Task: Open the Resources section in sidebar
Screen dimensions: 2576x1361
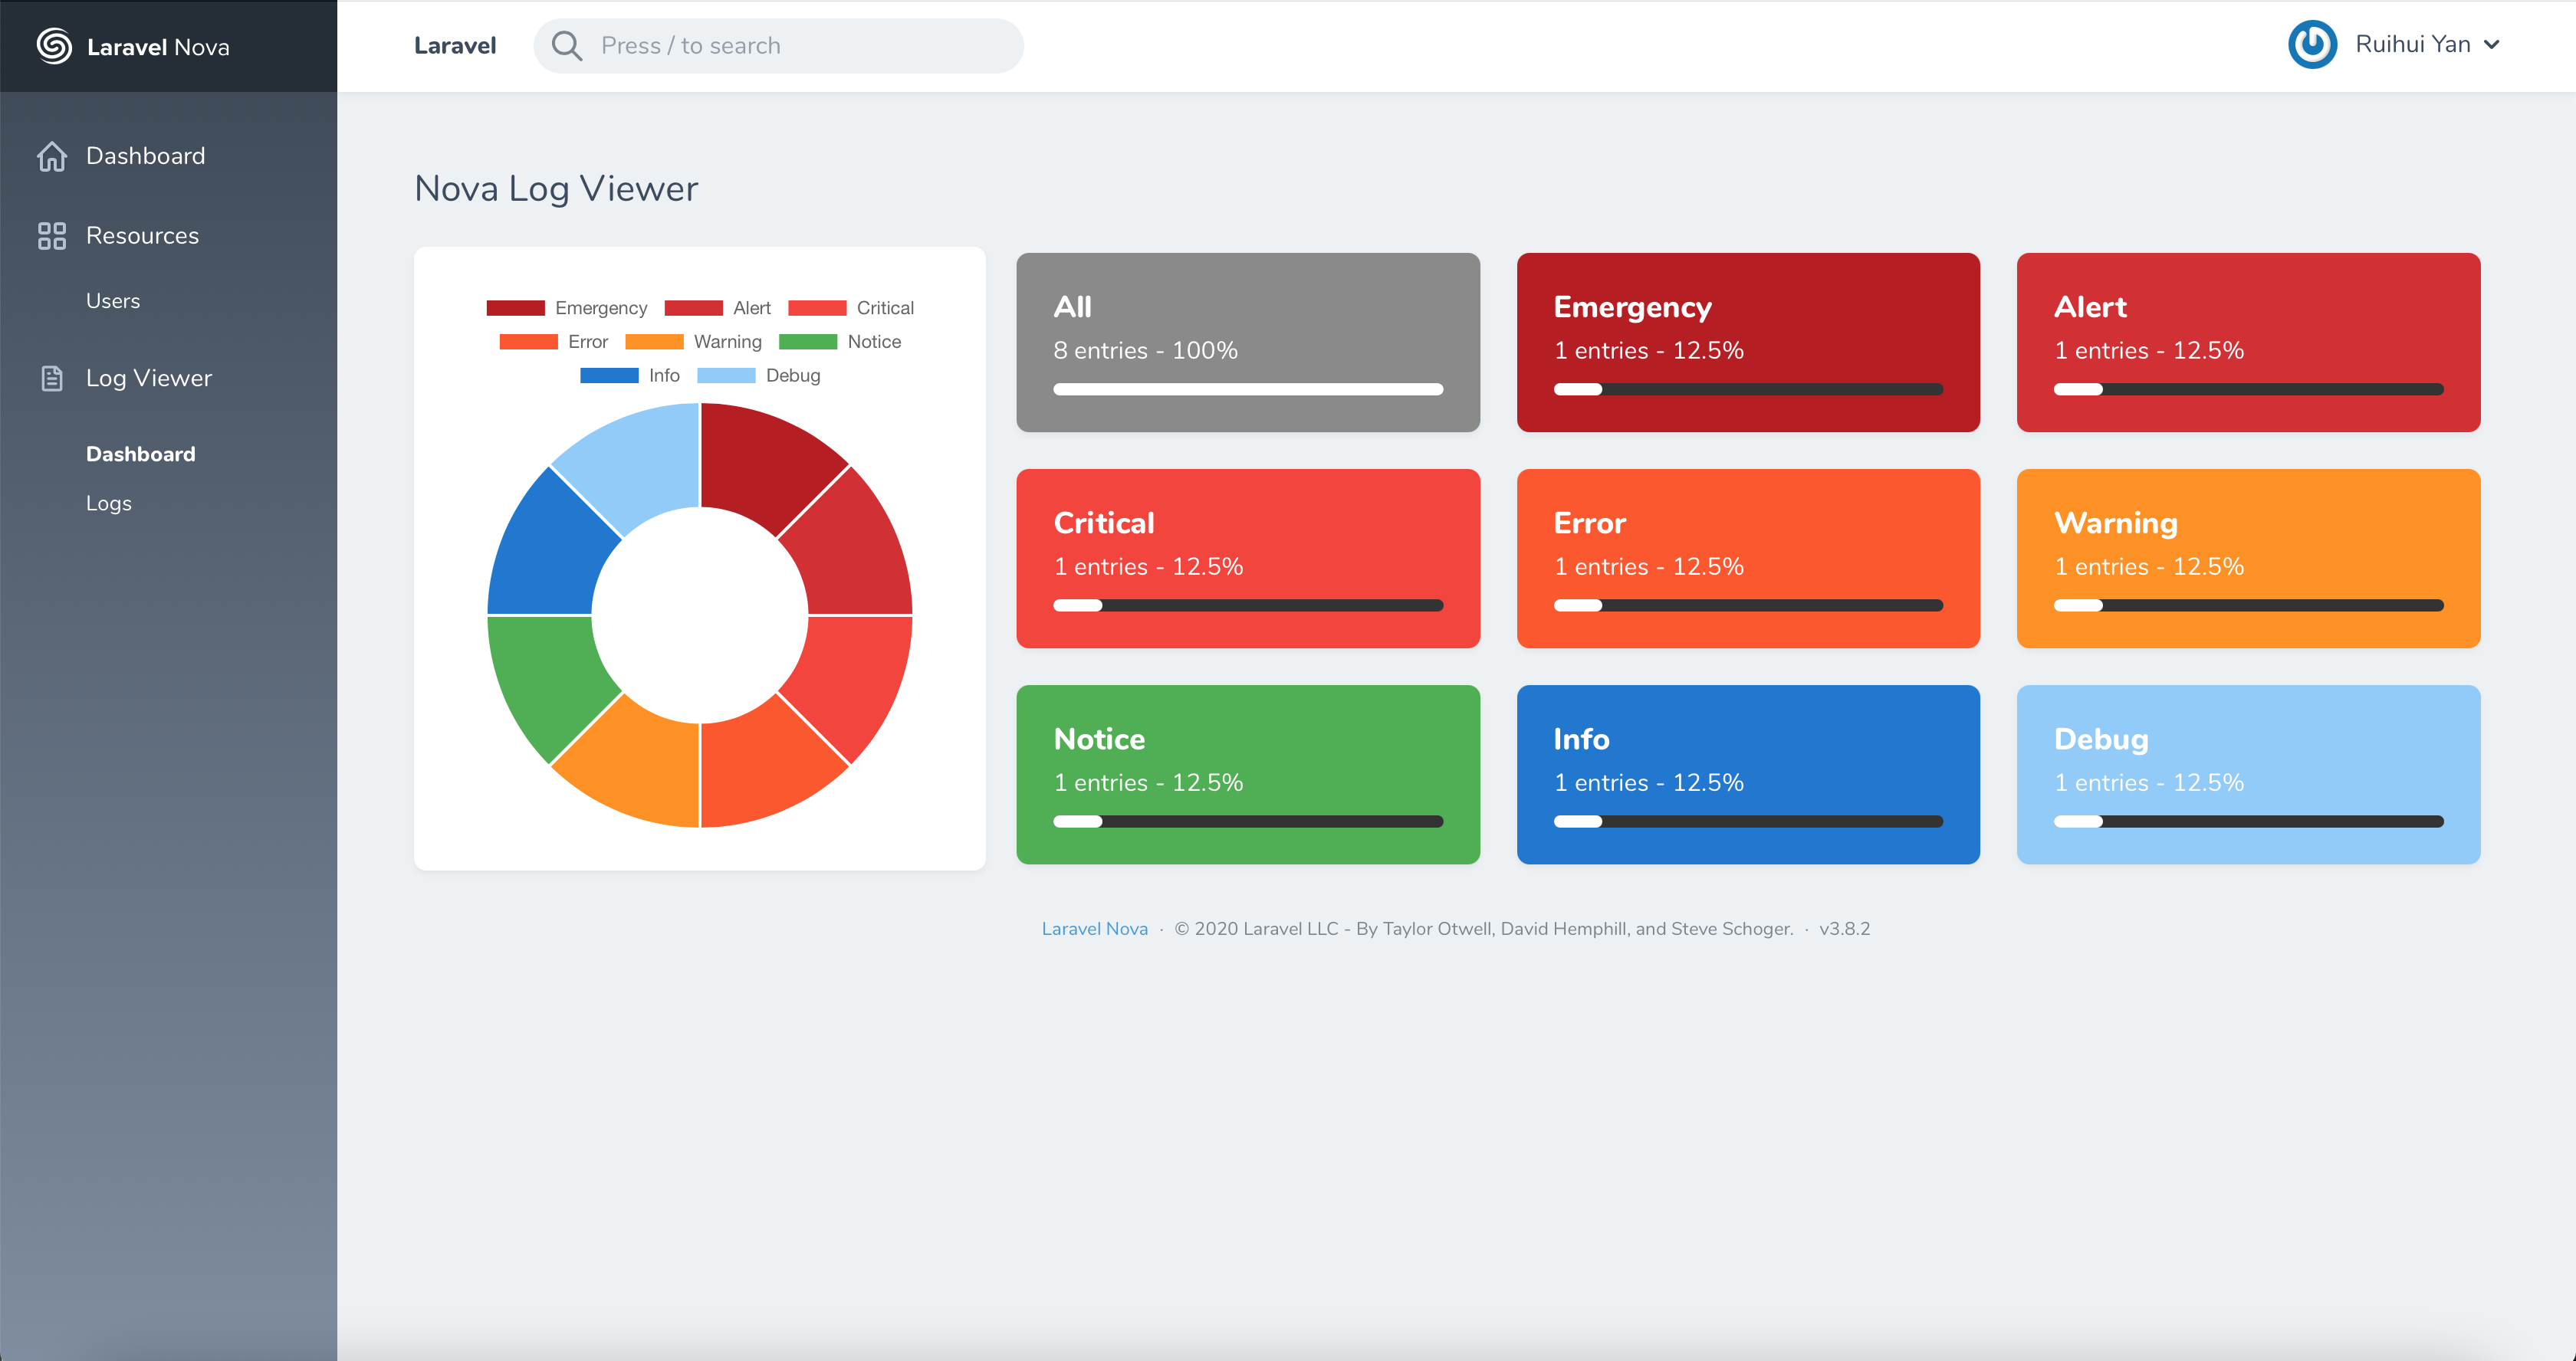Action: click(x=142, y=236)
